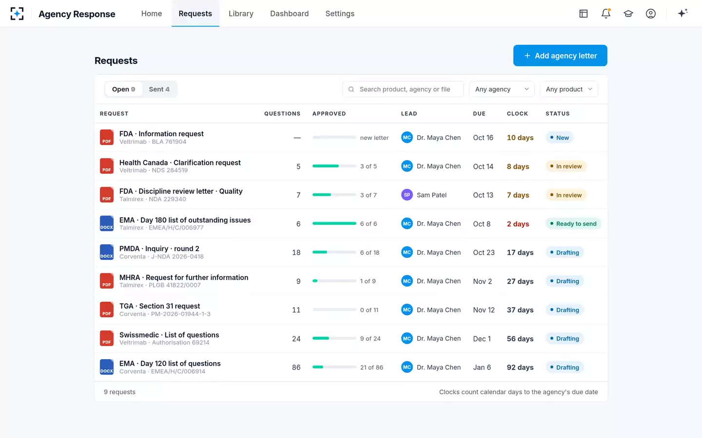Viewport: 702px width, 438px height.
Task: Click the PDF icon for FDA Discipline review letter
Action: 107,195
